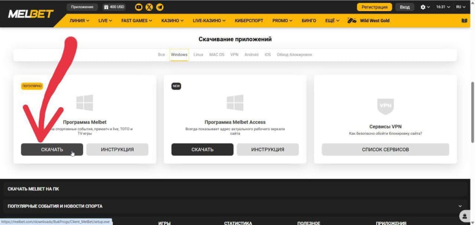This screenshot has width=475, height=225.
Task: Open the Melbet YouTube channel icon
Action: [x=139, y=7]
